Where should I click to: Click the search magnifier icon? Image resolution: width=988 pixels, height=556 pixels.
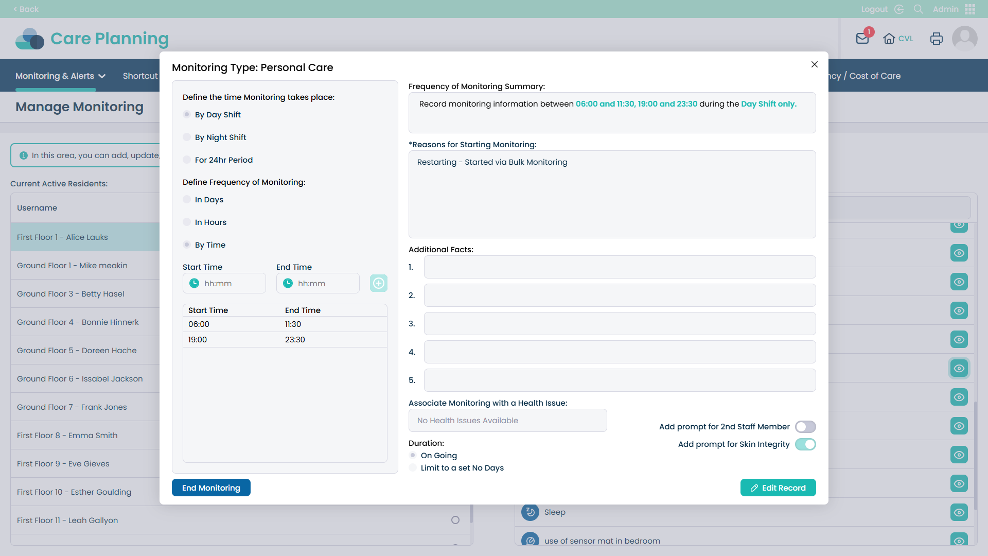[918, 9]
